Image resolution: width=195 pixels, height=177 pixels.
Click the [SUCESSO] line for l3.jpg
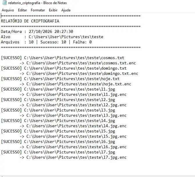pyautogui.click(x=58, y=110)
